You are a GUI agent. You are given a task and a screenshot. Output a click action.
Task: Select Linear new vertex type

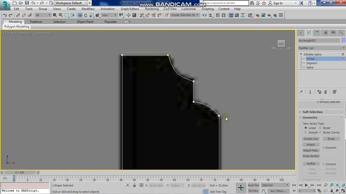point(305,128)
